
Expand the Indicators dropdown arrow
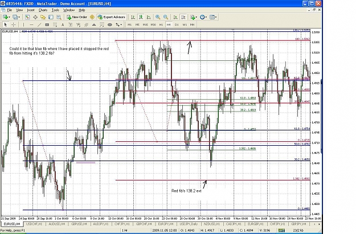[x=197, y=17]
